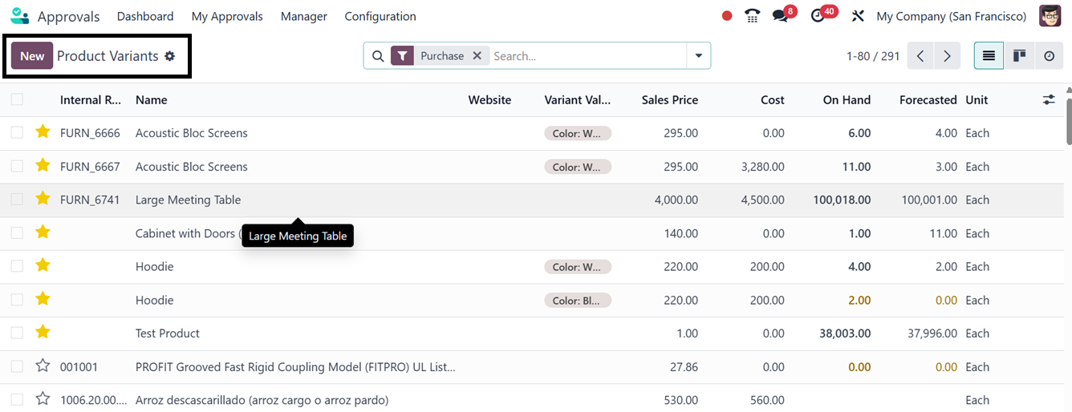This screenshot has height=412, width=1072.
Task: Open the activities clock icon
Action: 818,16
